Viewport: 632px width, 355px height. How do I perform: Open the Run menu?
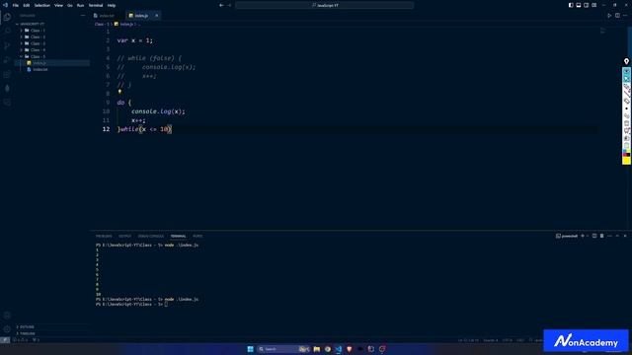(x=80, y=5)
